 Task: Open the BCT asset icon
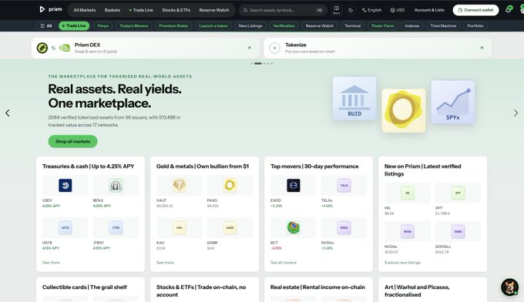coord(293,227)
